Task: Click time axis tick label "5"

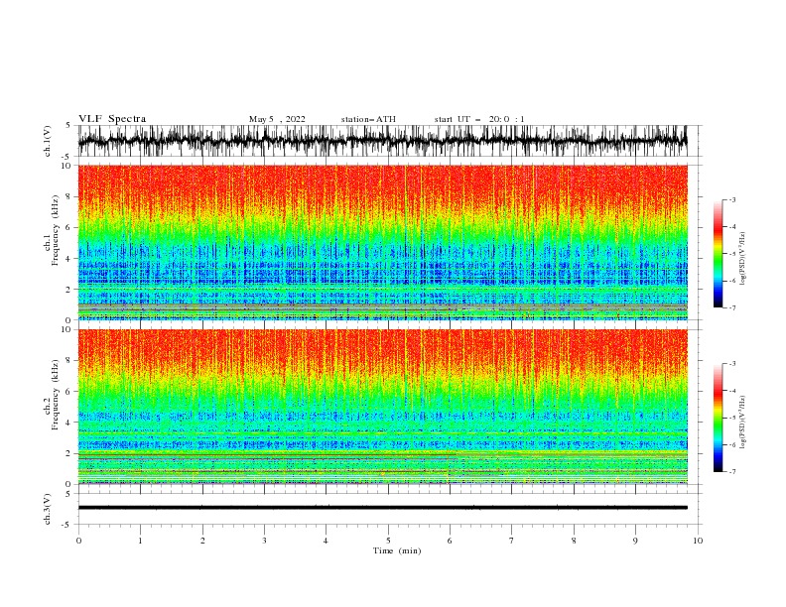Action: point(388,541)
